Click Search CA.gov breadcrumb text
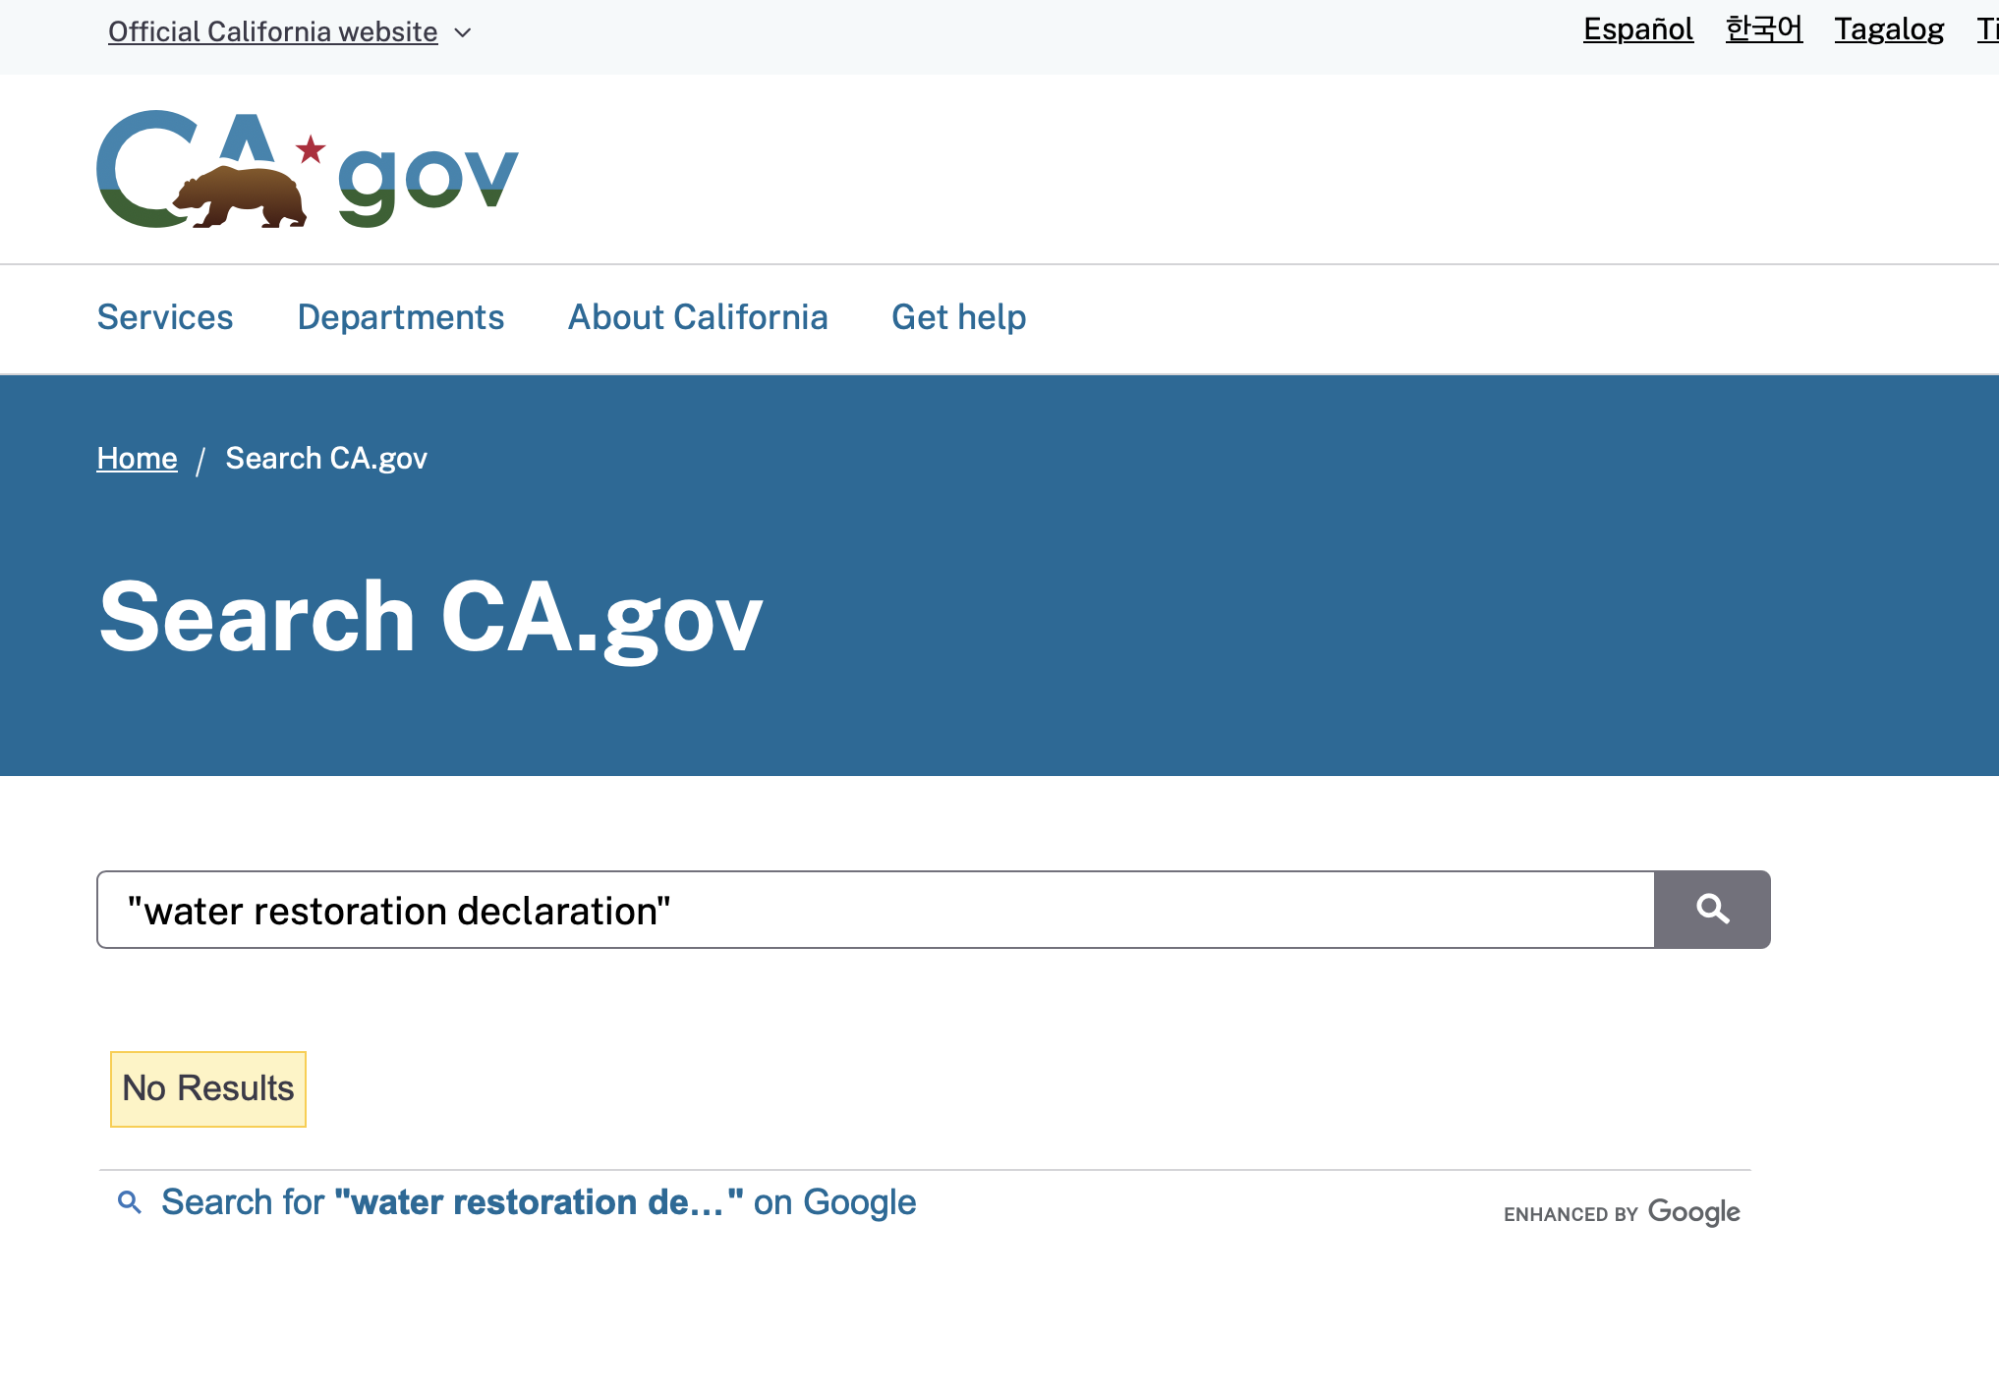 tap(326, 458)
